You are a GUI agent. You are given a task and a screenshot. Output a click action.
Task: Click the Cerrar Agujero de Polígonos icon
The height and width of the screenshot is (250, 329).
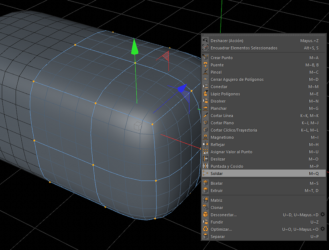pos(205,79)
